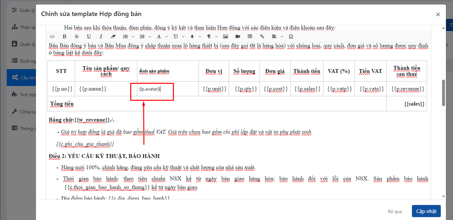This screenshot has height=220, width=453.
Task: Apply underline formatting
Action: pyautogui.click(x=89, y=36)
